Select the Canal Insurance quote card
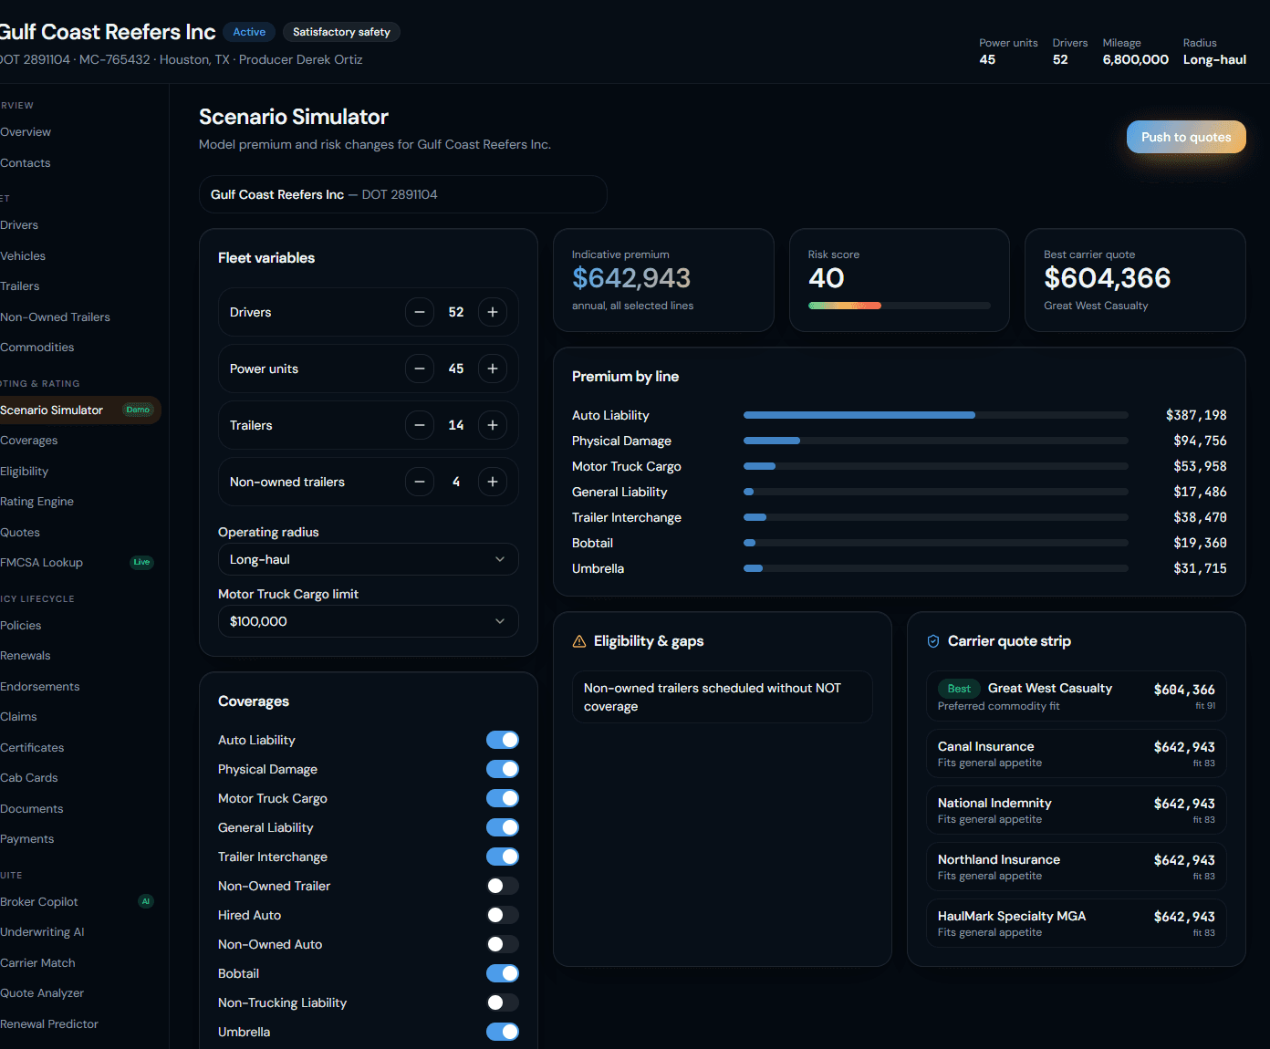 coord(1077,753)
